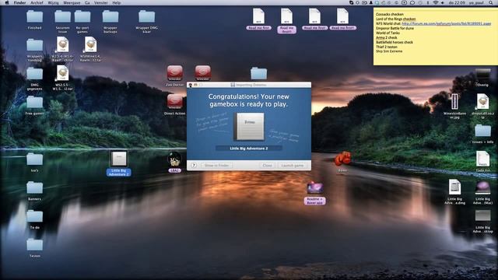498x280 pixels.
Task: Select the Little Big Adventure dmg file icon
Action: 454,187
